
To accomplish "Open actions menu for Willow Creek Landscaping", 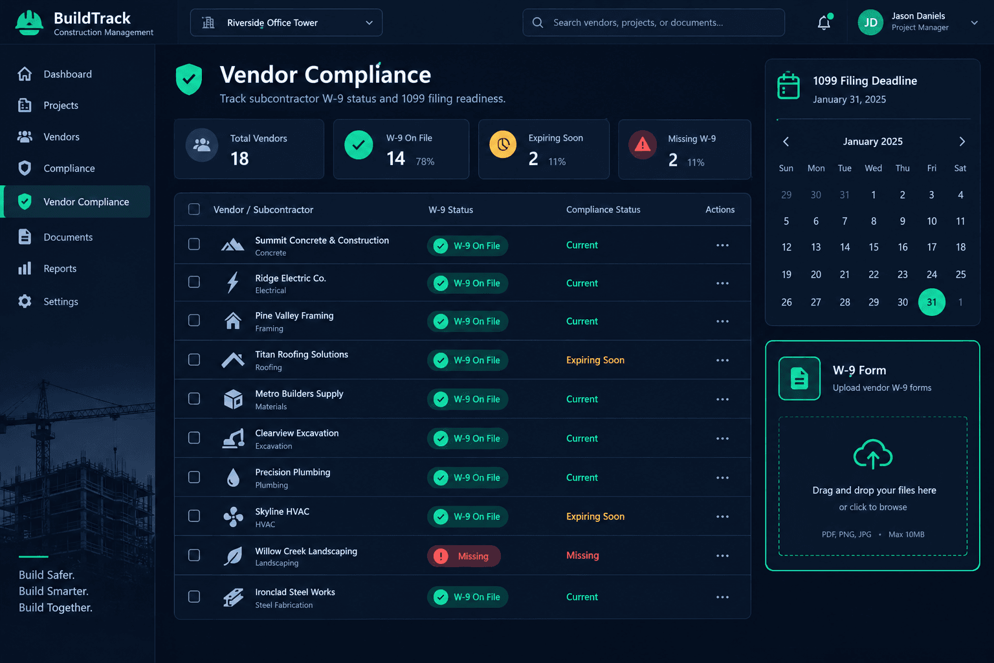I will 722,556.
